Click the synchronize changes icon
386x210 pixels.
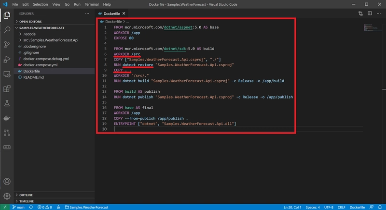pyautogui.click(x=31, y=207)
